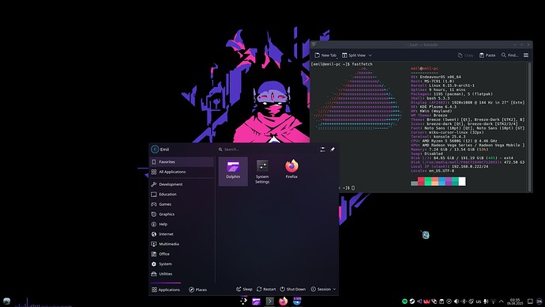Expand hidden system tray icons arrow
The height and width of the screenshot is (307, 545).
tap(502, 301)
